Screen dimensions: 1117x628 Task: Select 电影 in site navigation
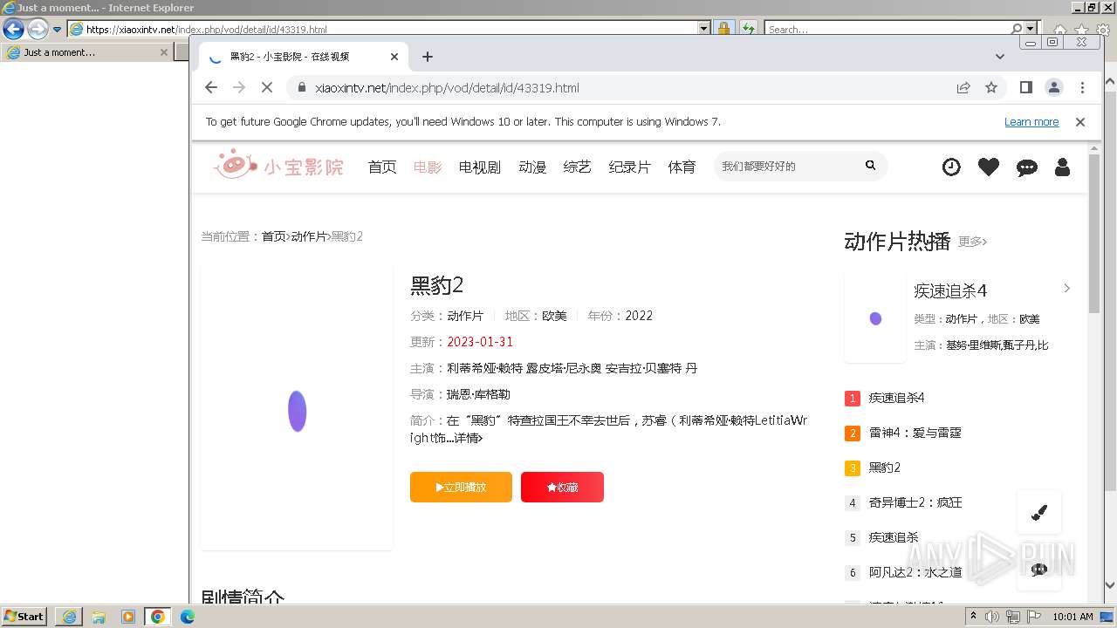428,167
